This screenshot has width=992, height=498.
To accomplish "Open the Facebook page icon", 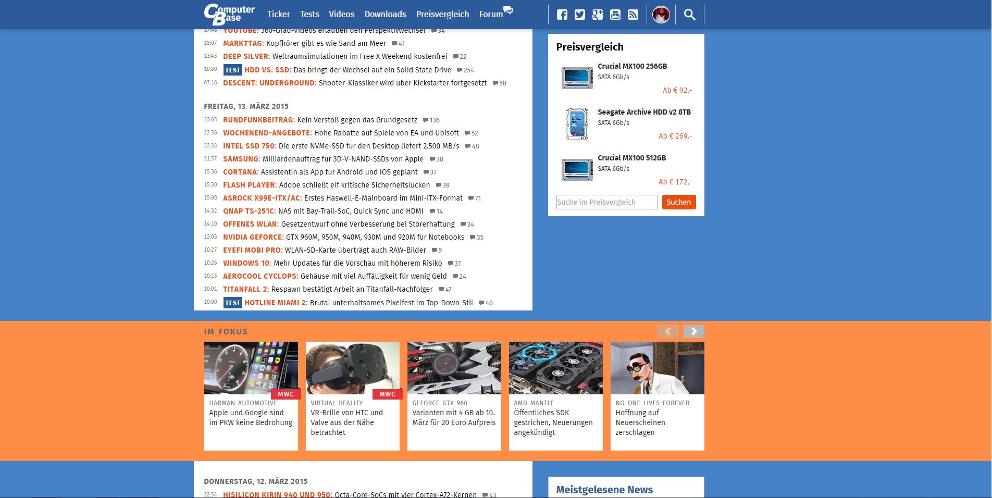I will [x=562, y=15].
